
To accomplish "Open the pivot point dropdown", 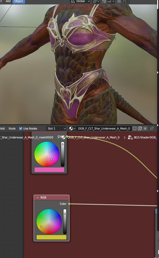I will (x=96, y=1).
